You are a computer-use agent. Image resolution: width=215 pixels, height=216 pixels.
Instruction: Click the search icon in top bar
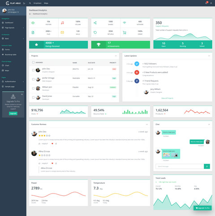coord(30,3)
